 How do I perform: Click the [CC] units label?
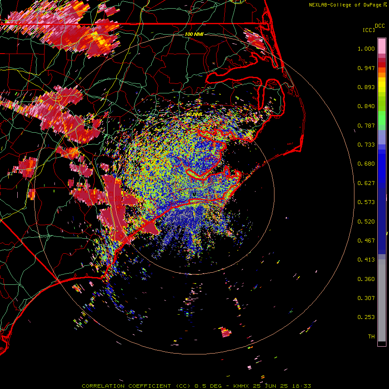369,30
